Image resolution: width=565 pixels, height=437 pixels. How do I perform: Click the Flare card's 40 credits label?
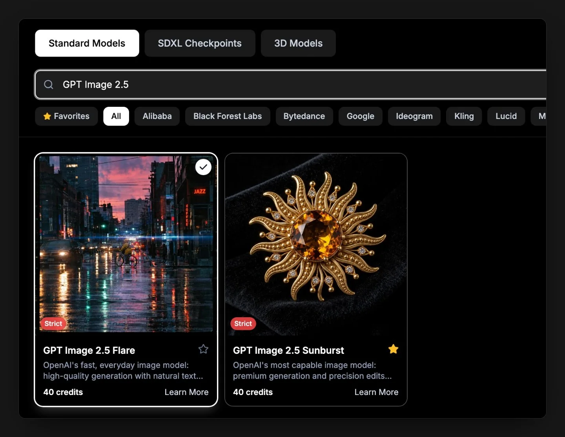click(63, 392)
